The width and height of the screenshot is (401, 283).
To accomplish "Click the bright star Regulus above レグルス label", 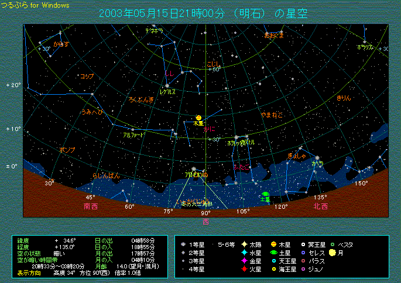I will point(167,85).
